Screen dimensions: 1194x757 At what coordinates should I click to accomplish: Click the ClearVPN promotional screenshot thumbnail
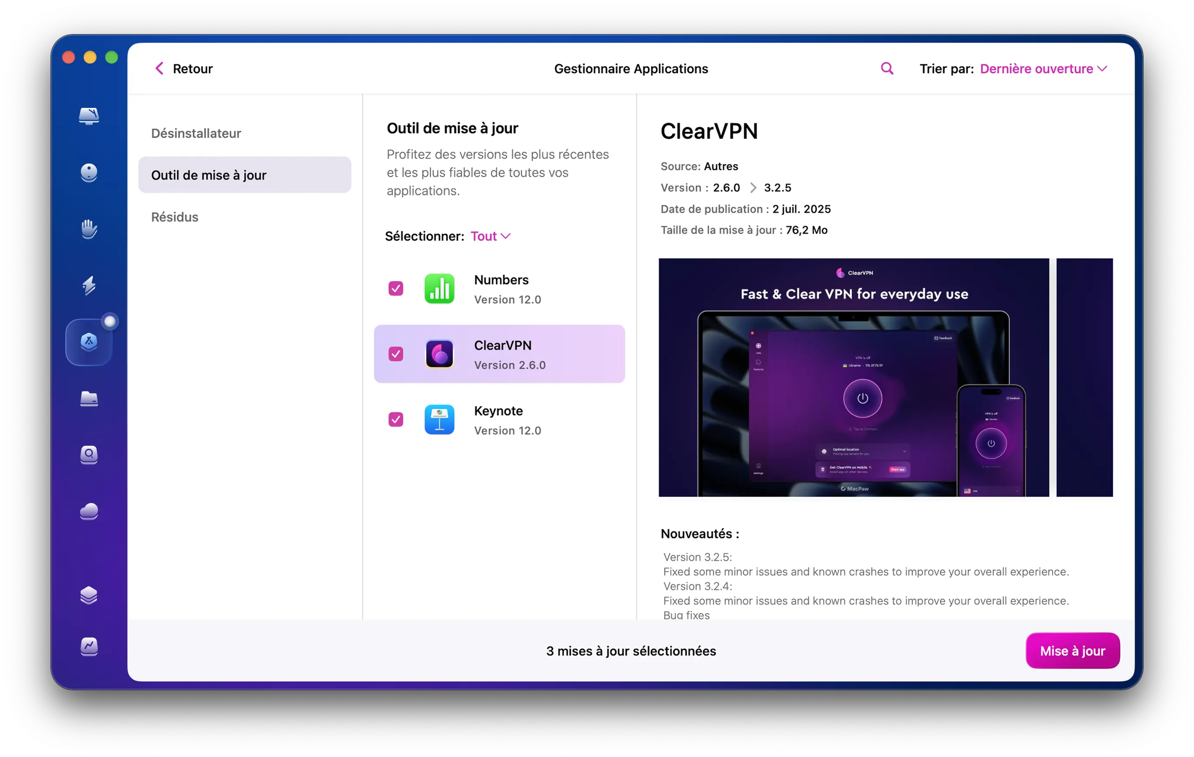(853, 377)
